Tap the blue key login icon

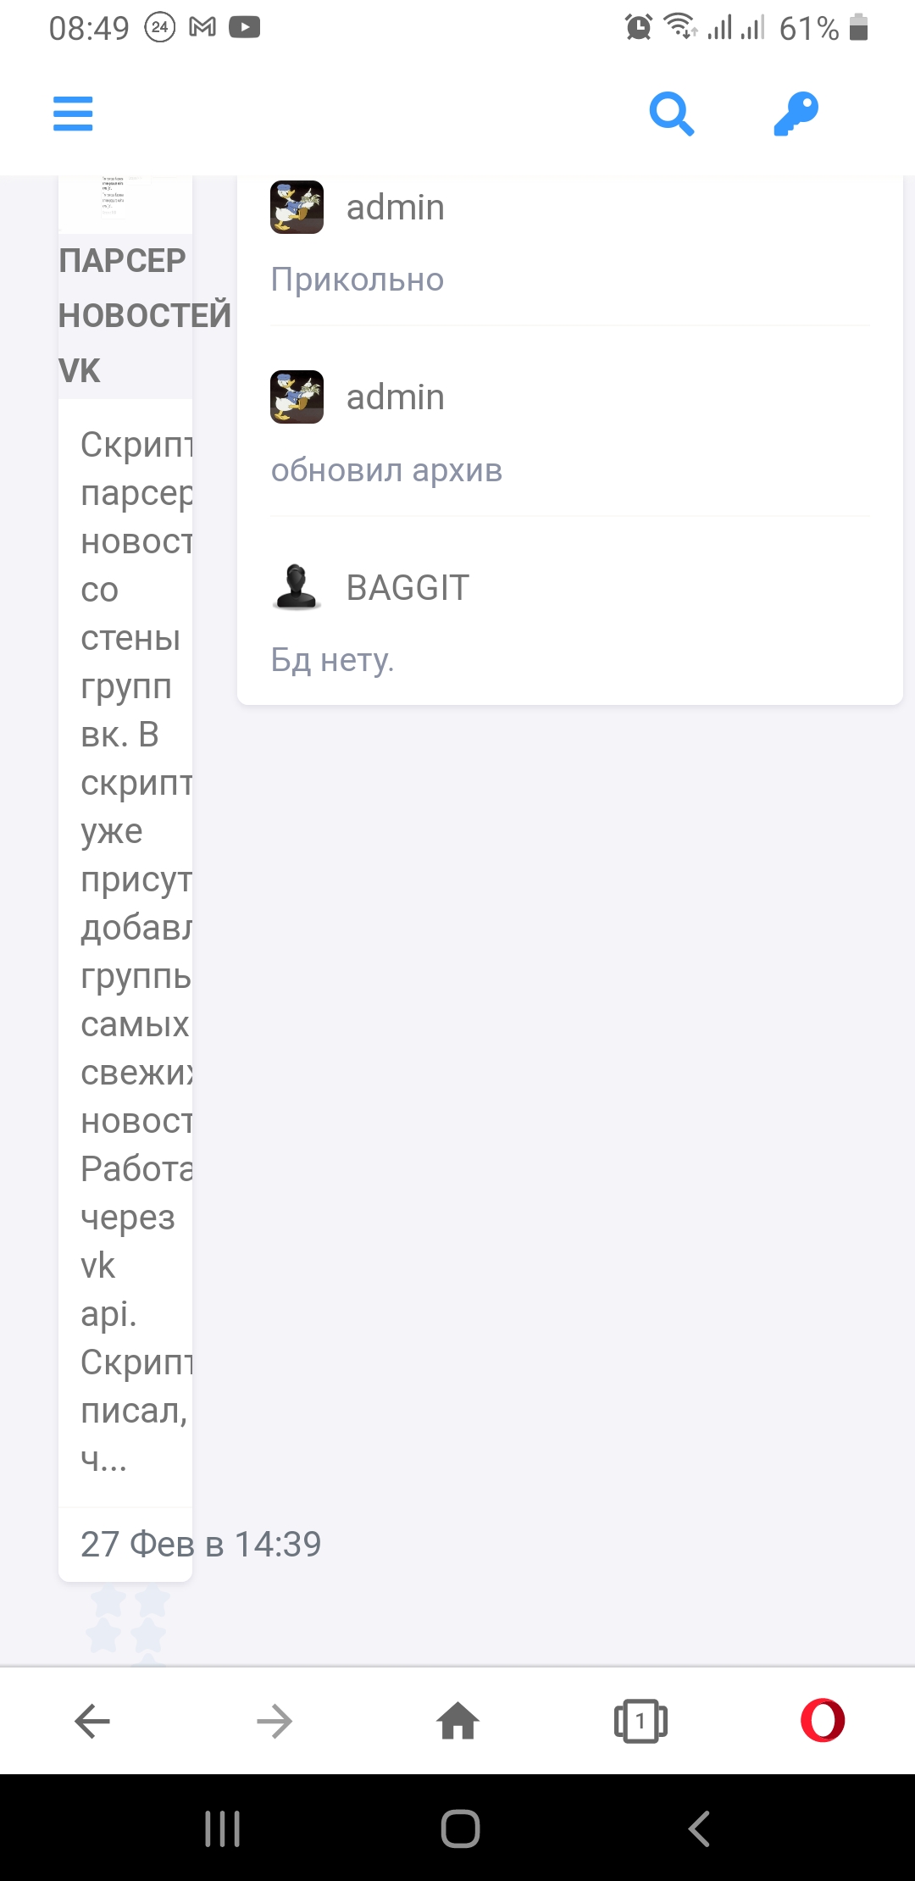[x=796, y=114]
